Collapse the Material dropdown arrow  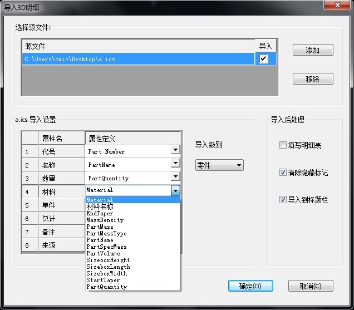point(175,190)
